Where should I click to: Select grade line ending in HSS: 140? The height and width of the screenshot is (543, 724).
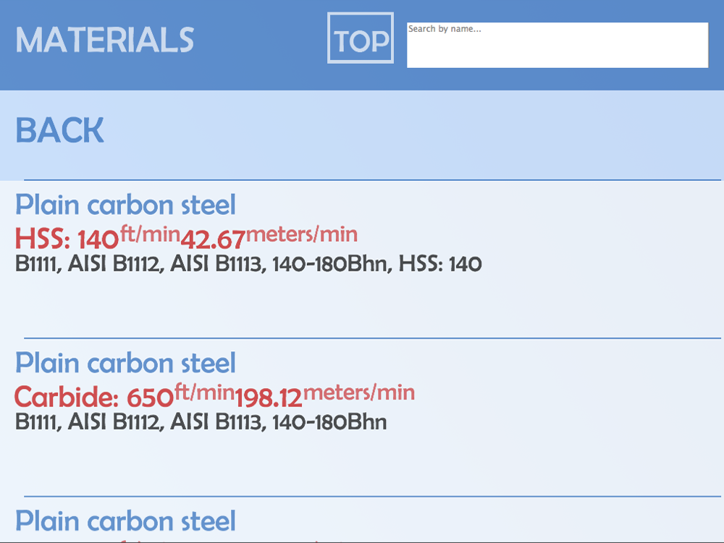click(248, 264)
